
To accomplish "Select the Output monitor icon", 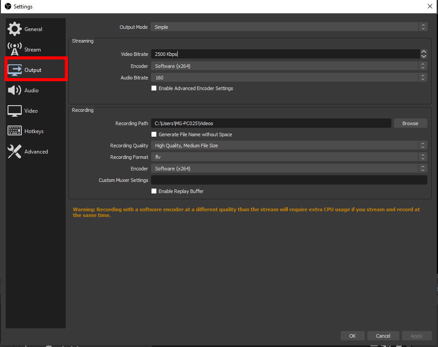I will coord(15,70).
